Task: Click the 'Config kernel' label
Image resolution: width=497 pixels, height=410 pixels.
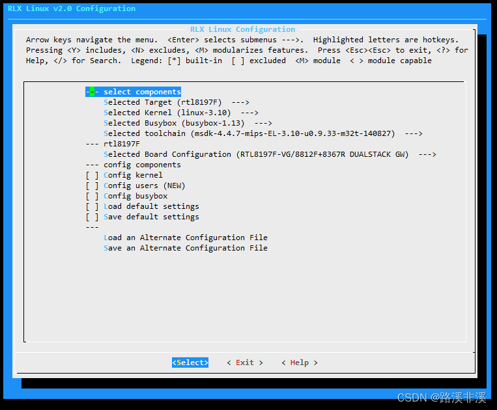Action: [x=133, y=175]
